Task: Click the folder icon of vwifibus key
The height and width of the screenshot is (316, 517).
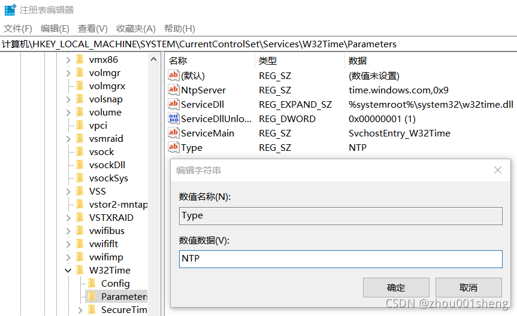Action: [x=80, y=231]
